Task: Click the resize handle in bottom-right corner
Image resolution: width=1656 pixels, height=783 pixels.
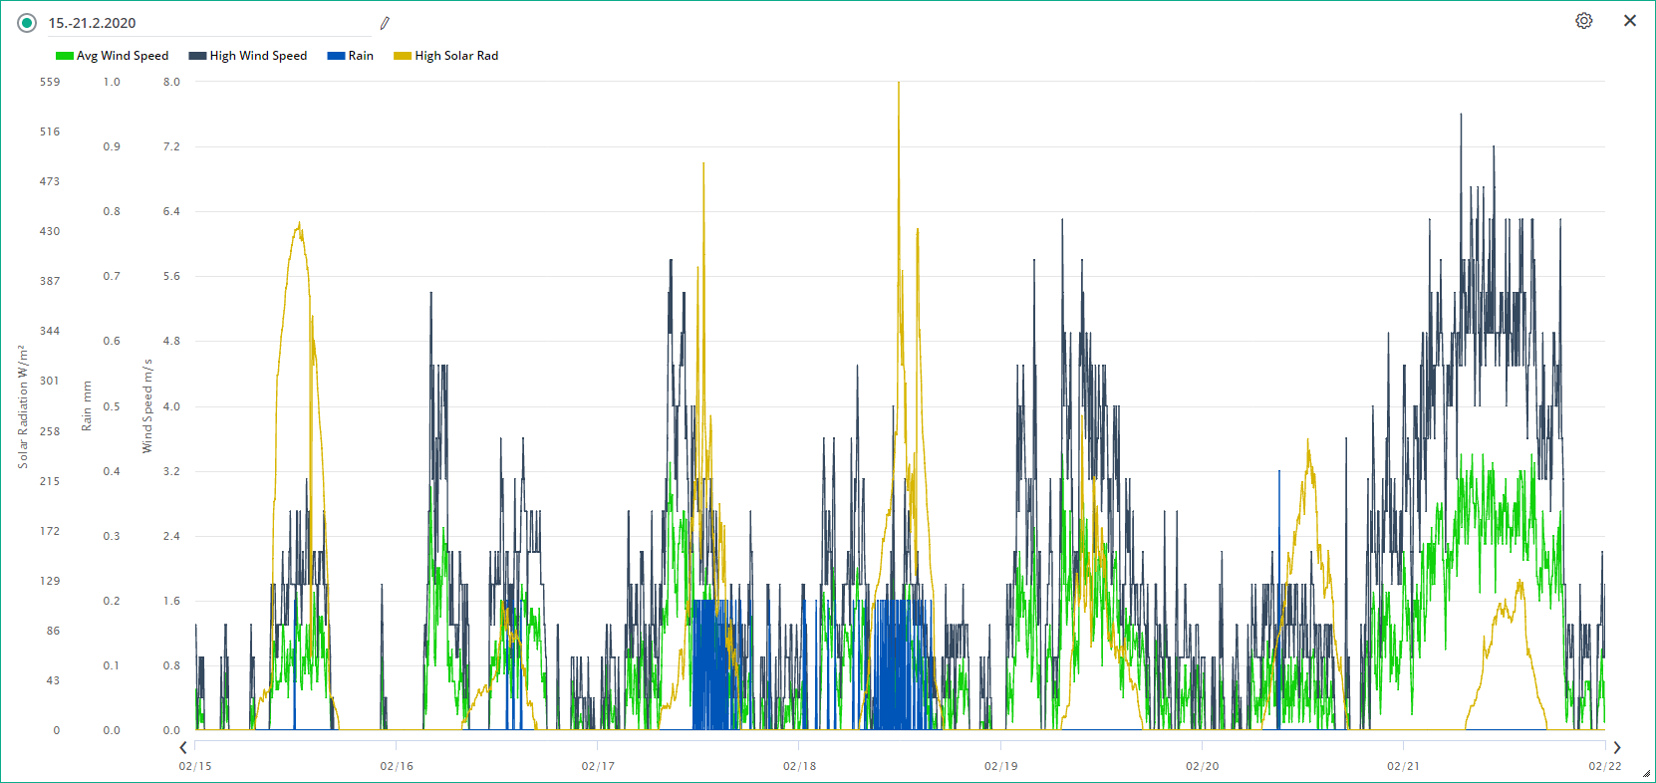Action: click(x=1646, y=774)
